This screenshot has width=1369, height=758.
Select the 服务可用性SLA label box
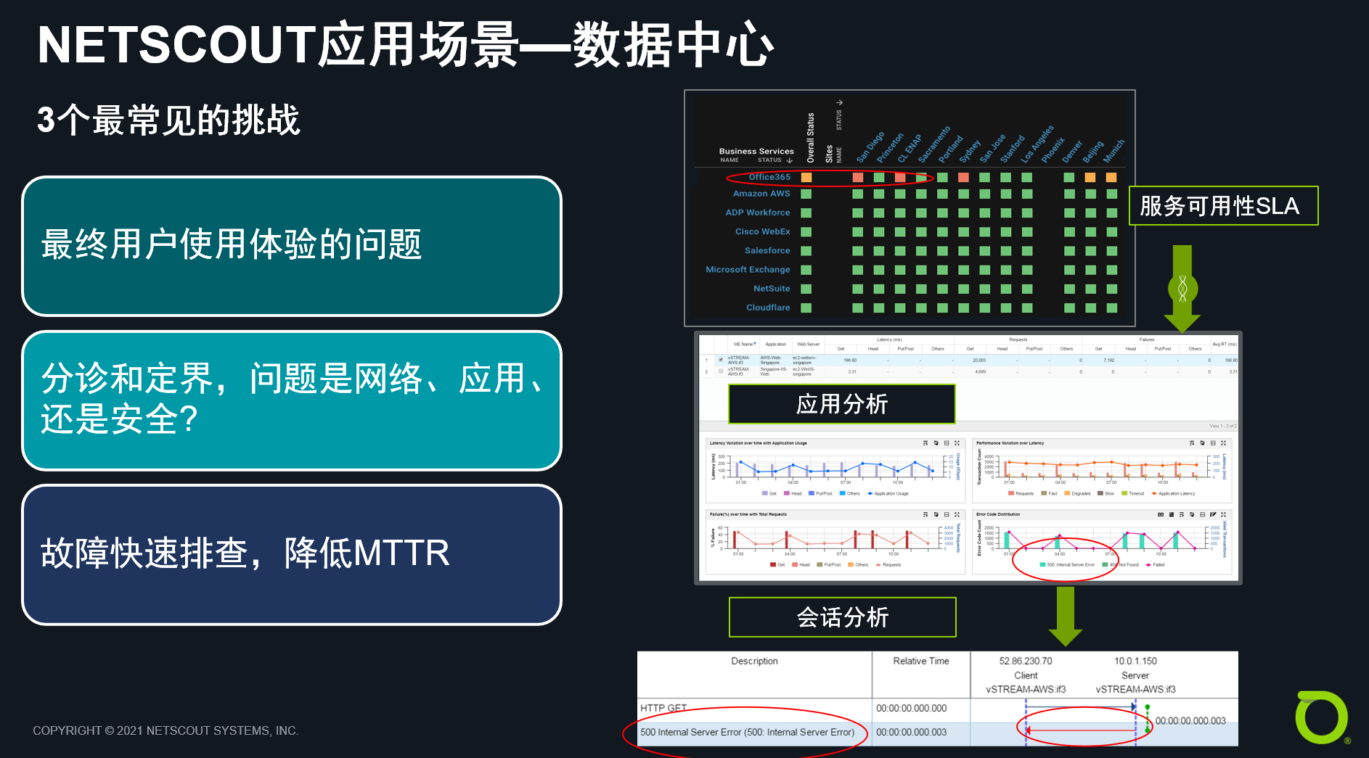(1223, 206)
